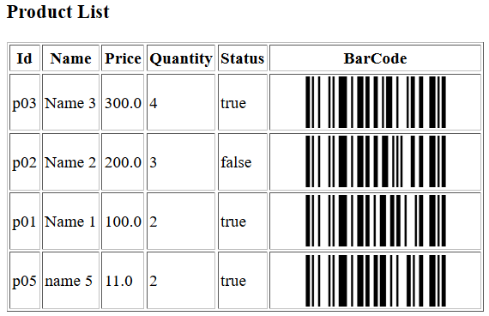489x316 pixels.
Task: Open the barcode image for p01
Action: coord(376,221)
